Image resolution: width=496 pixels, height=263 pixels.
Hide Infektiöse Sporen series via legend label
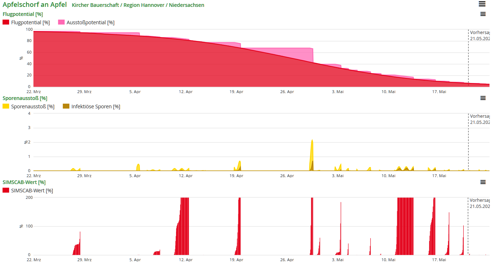pyautogui.click(x=96, y=107)
